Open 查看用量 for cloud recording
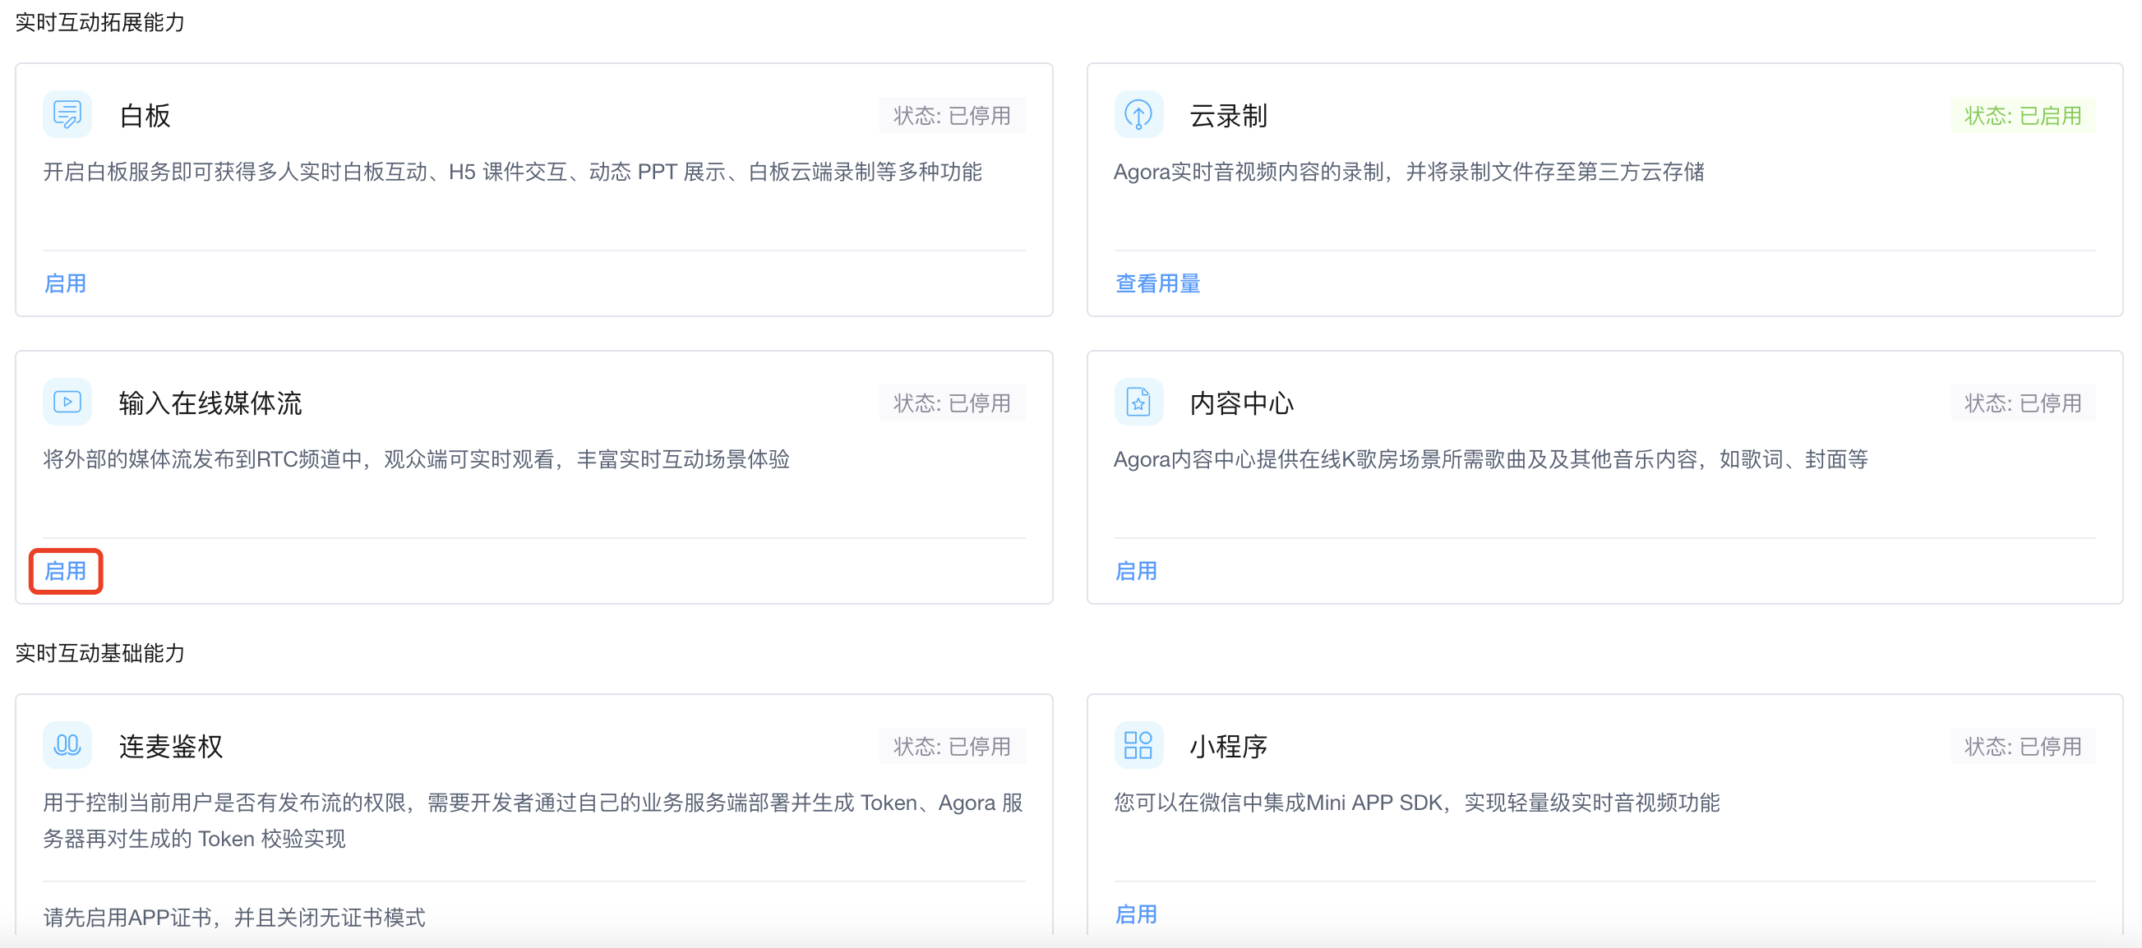 point(1157,283)
